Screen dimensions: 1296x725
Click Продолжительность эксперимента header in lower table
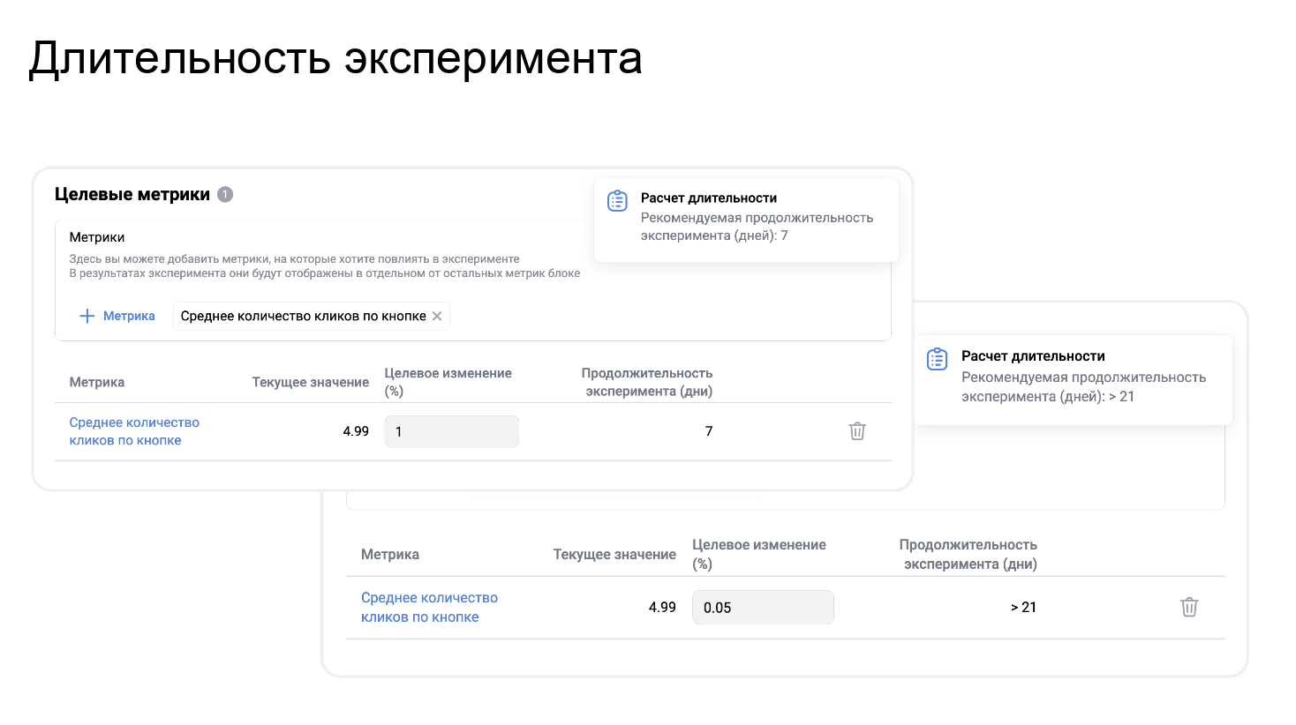968,554
